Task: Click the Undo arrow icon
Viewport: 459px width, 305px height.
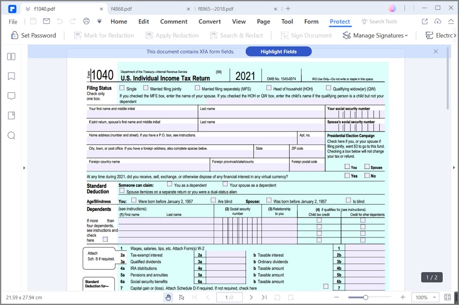Action: 60,21
